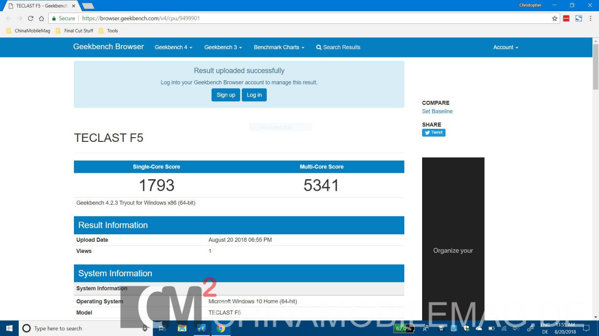Viewport: 599px width, 336px height.
Task: Open File Explorer from the taskbar
Action: pos(182,329)
